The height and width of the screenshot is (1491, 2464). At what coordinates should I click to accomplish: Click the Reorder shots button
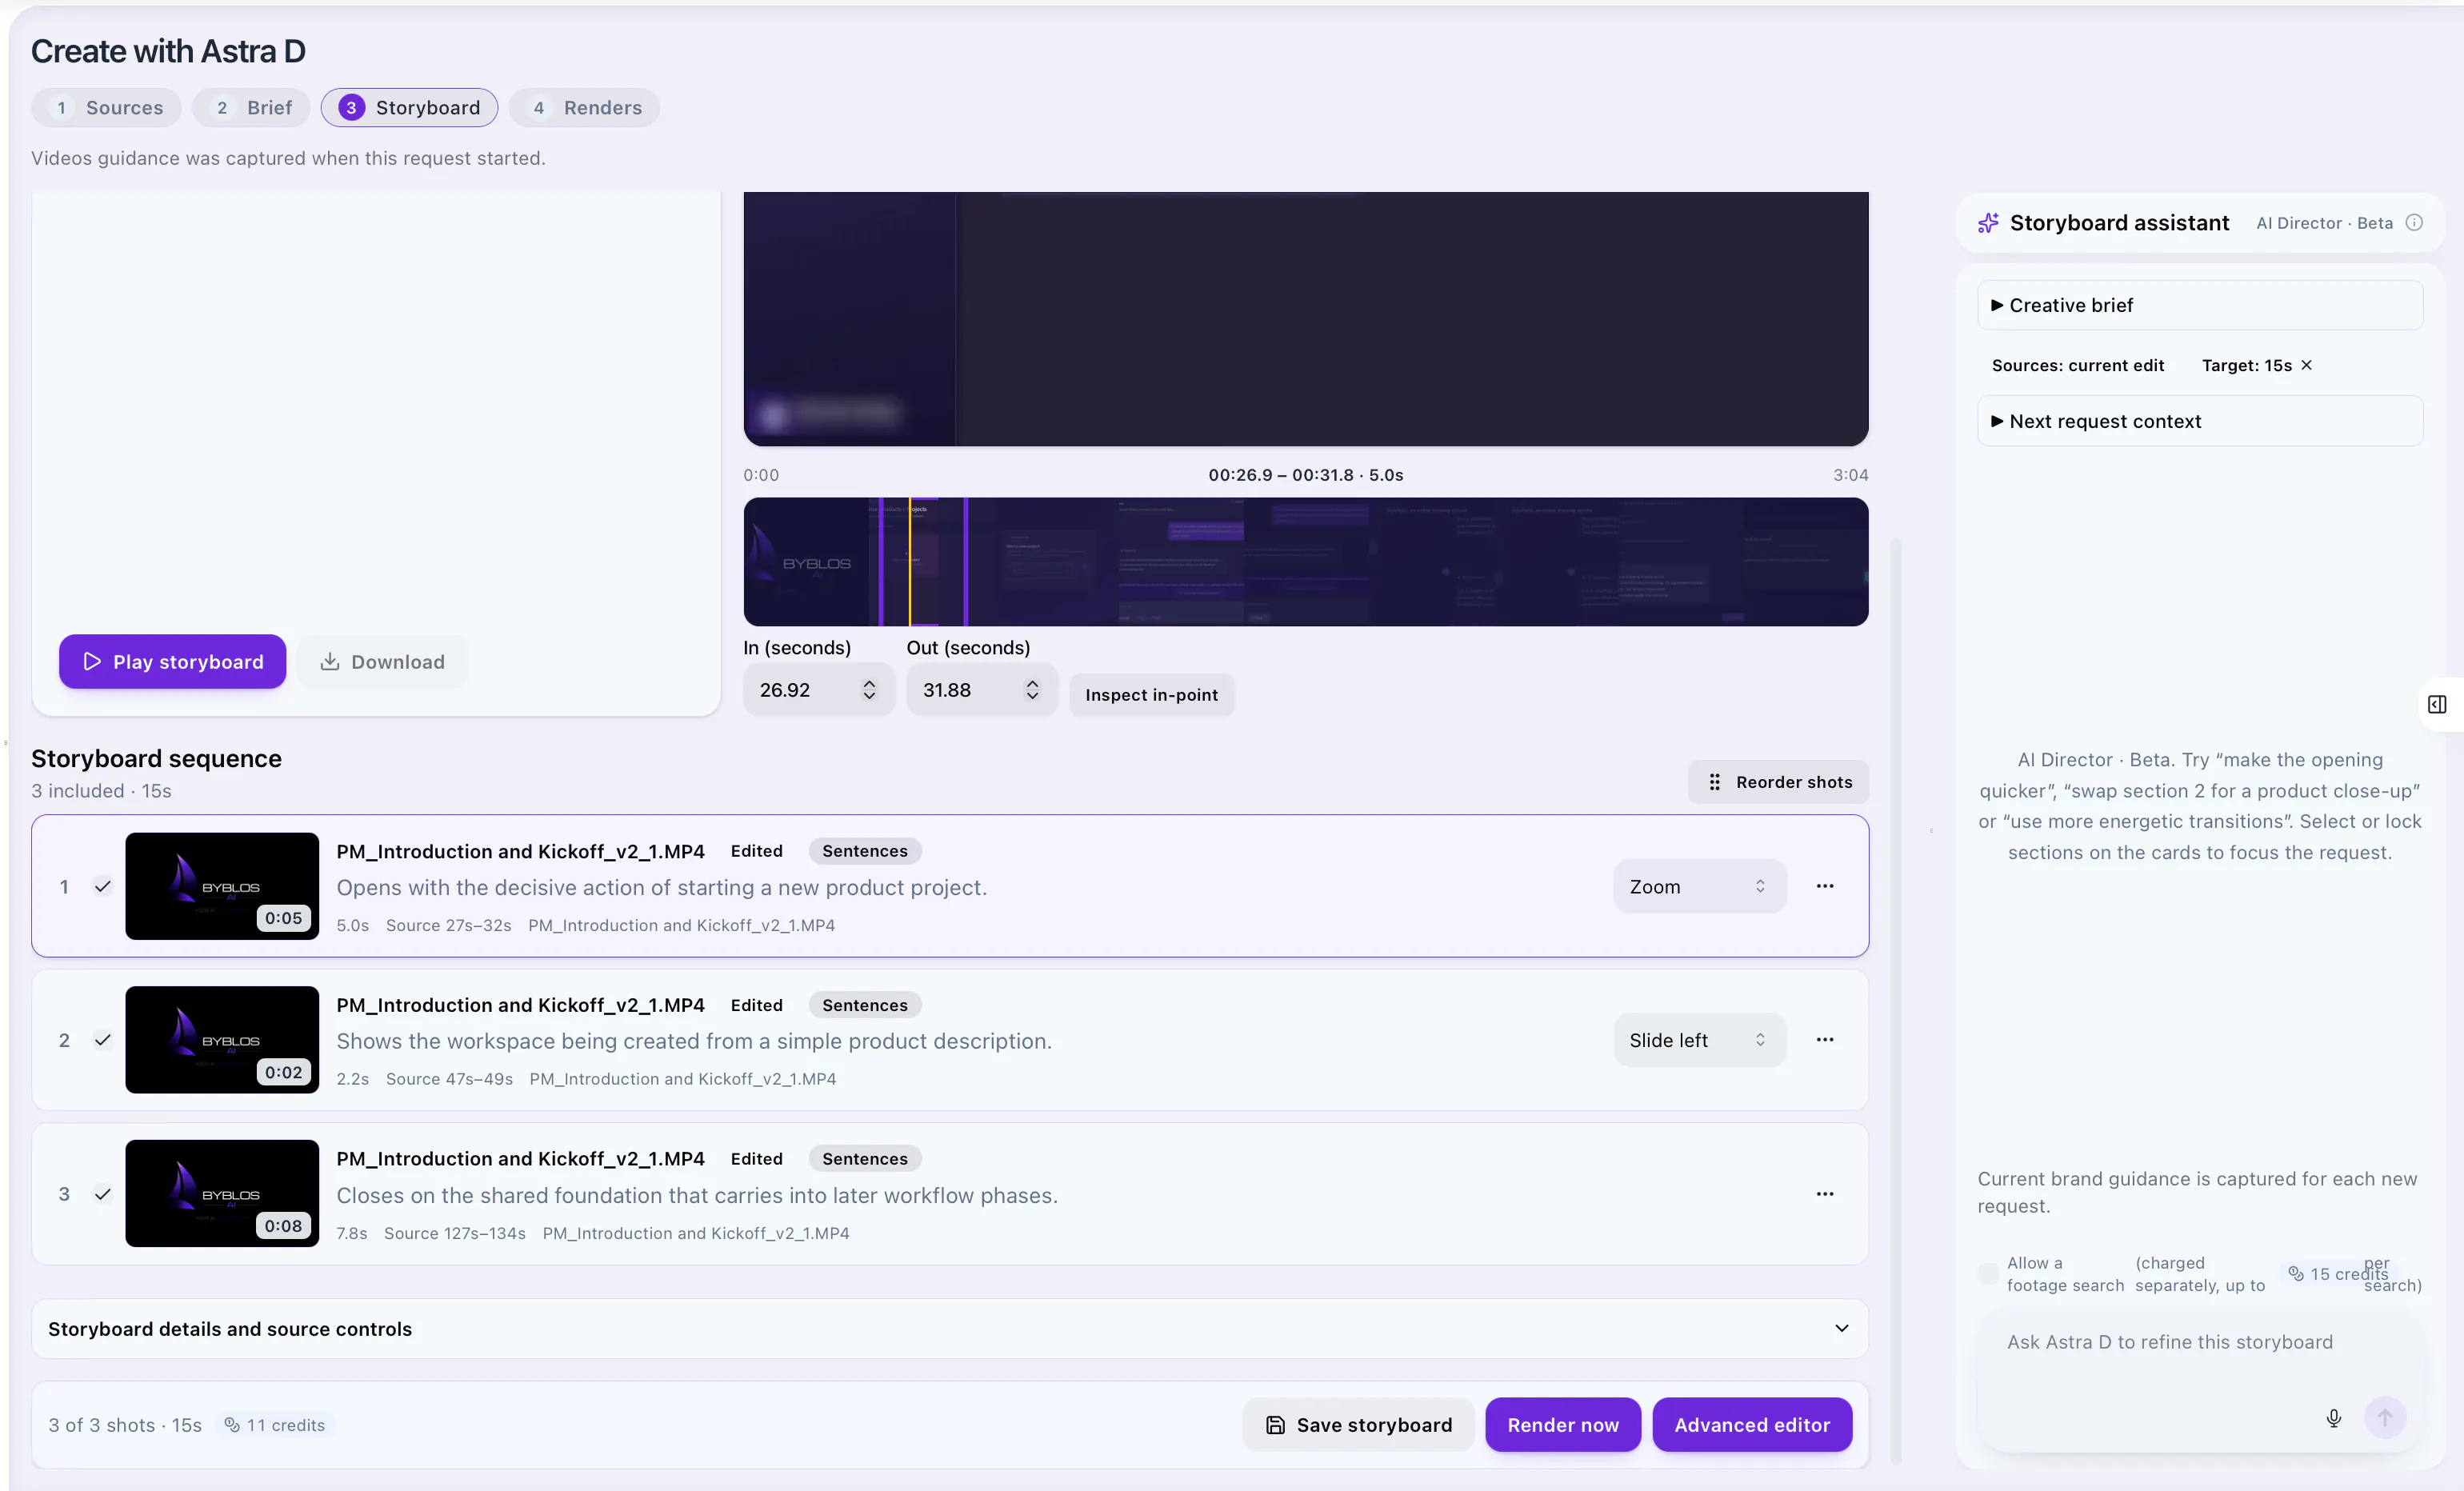pos(1777,782)
